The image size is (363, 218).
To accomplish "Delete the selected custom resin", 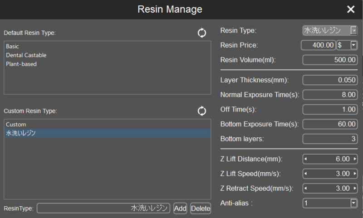I will tap(201, 208).
